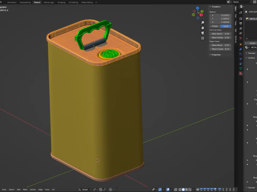The height and width of the screenshot is (192, 257).
Task: Click the Median Z value field
Action: [x=220, y=22]
